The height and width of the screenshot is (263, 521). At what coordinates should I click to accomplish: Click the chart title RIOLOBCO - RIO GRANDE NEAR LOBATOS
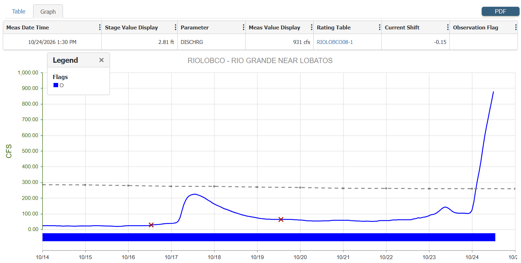pyautogui.click(x=260, y=61)
